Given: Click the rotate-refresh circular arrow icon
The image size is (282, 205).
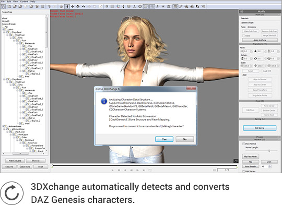Looking at the screenshot, I should (12, 193).
